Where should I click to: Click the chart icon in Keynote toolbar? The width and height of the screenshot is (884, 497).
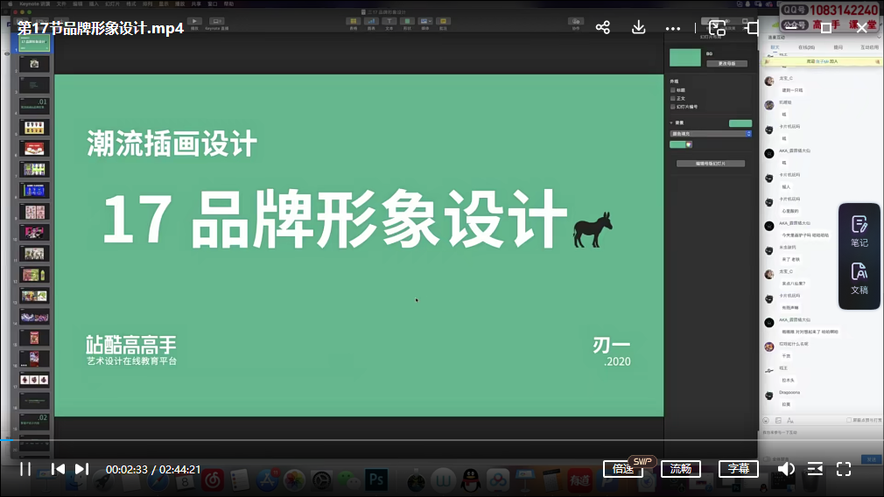(371, 23)
